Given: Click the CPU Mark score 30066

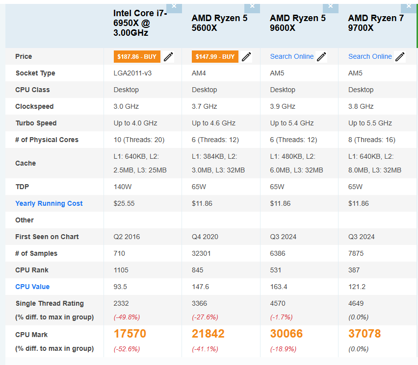Looking at the screenshot, I should [287, 334].
